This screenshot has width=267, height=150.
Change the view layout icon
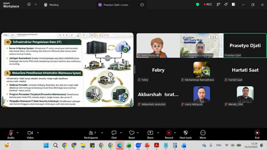(x=233, y=4)
